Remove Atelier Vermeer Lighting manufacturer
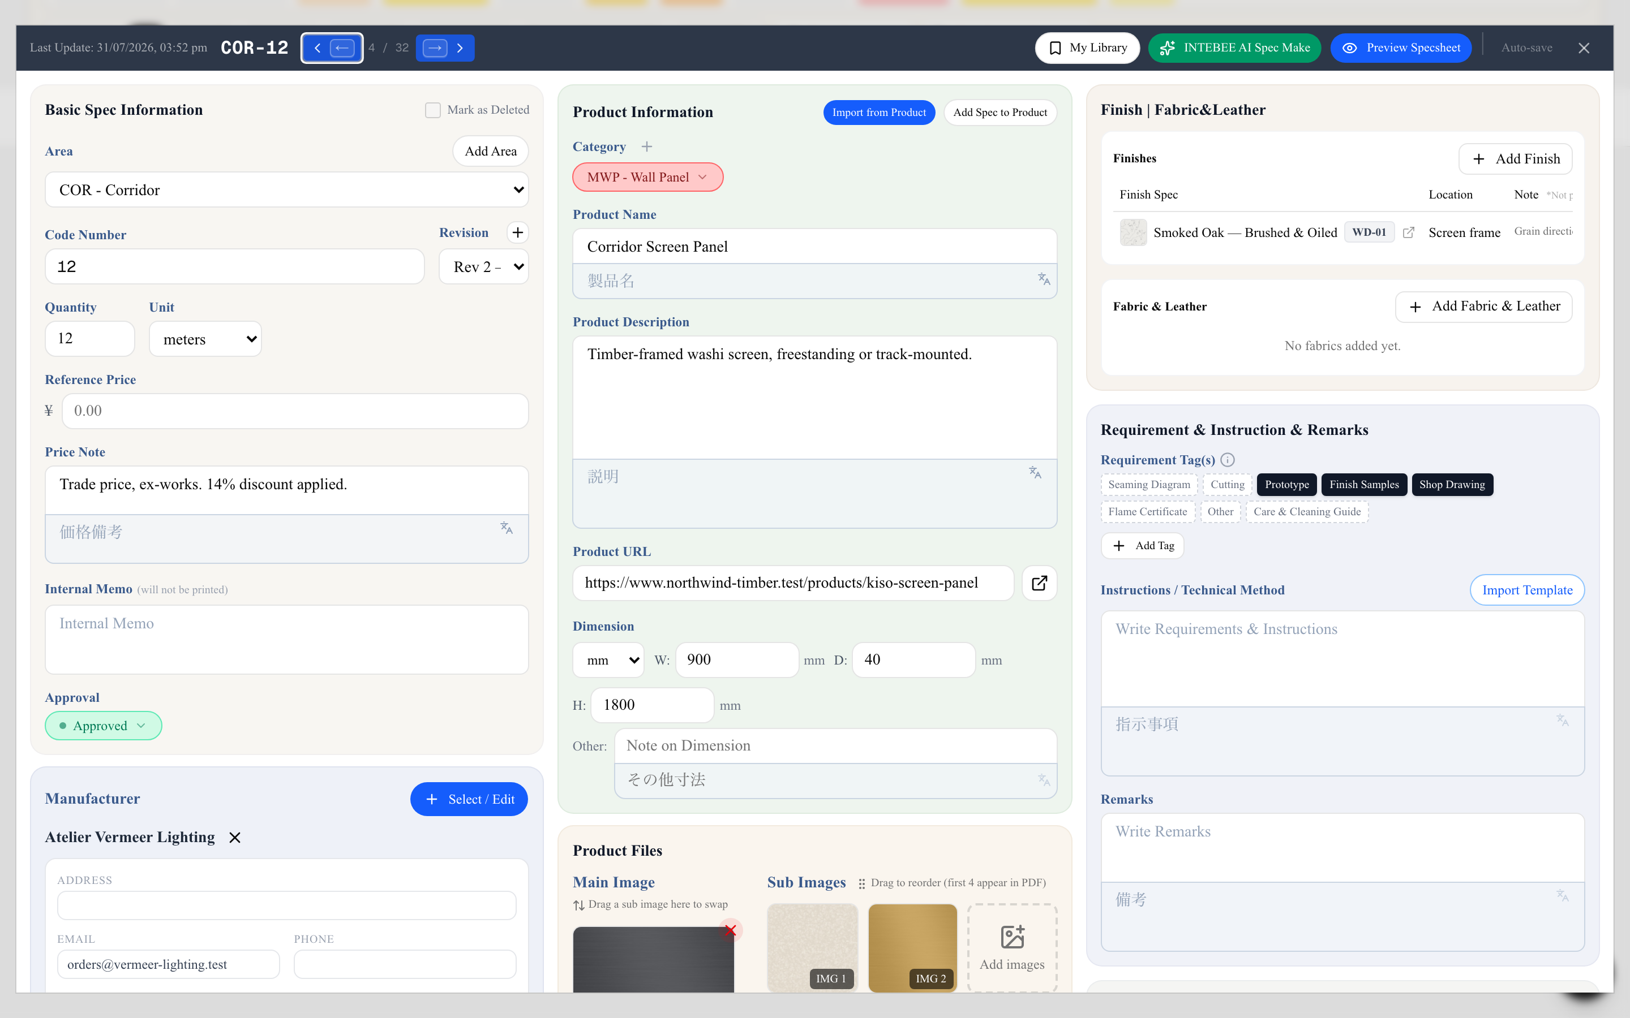This screenshot has height=1018, width=1630. [x=234, y=838]
